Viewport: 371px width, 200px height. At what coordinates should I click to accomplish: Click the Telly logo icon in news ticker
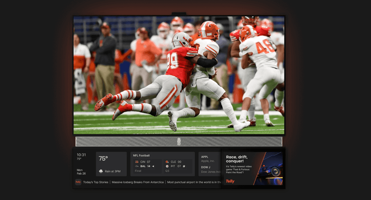(78, 182)
